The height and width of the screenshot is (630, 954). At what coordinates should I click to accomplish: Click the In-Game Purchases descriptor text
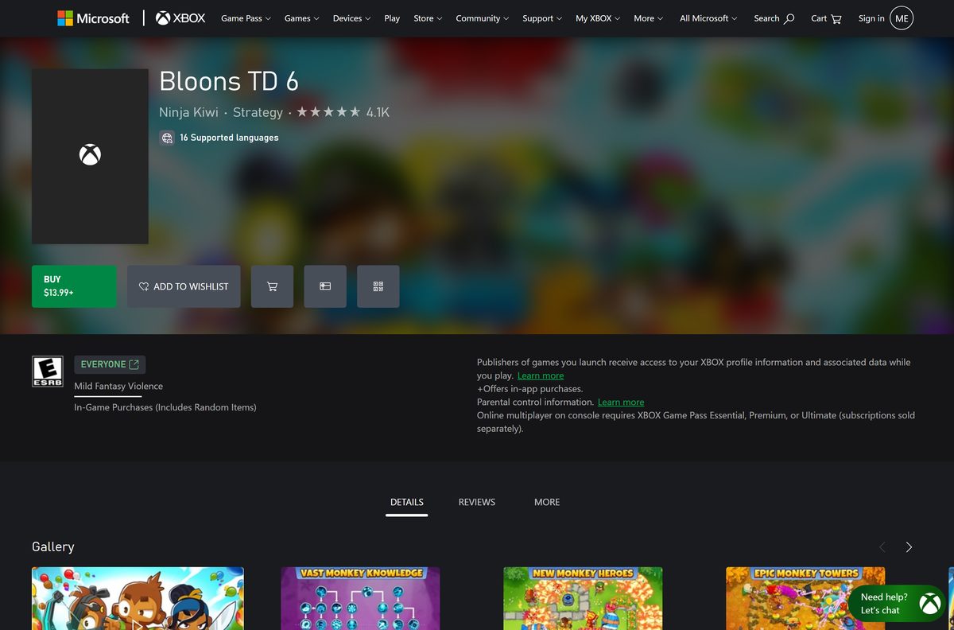[x=165, y=407]
